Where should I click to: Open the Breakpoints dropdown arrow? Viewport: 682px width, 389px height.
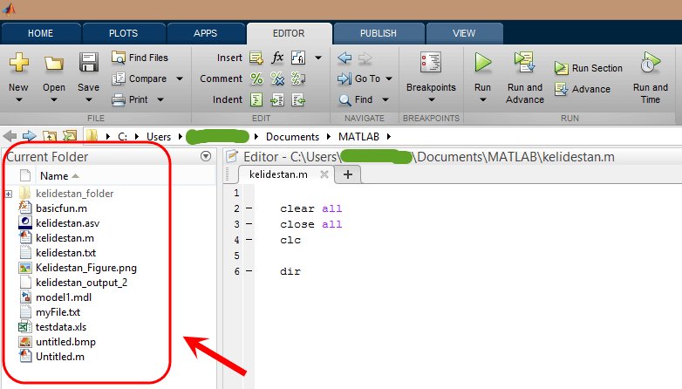(431, 99)
